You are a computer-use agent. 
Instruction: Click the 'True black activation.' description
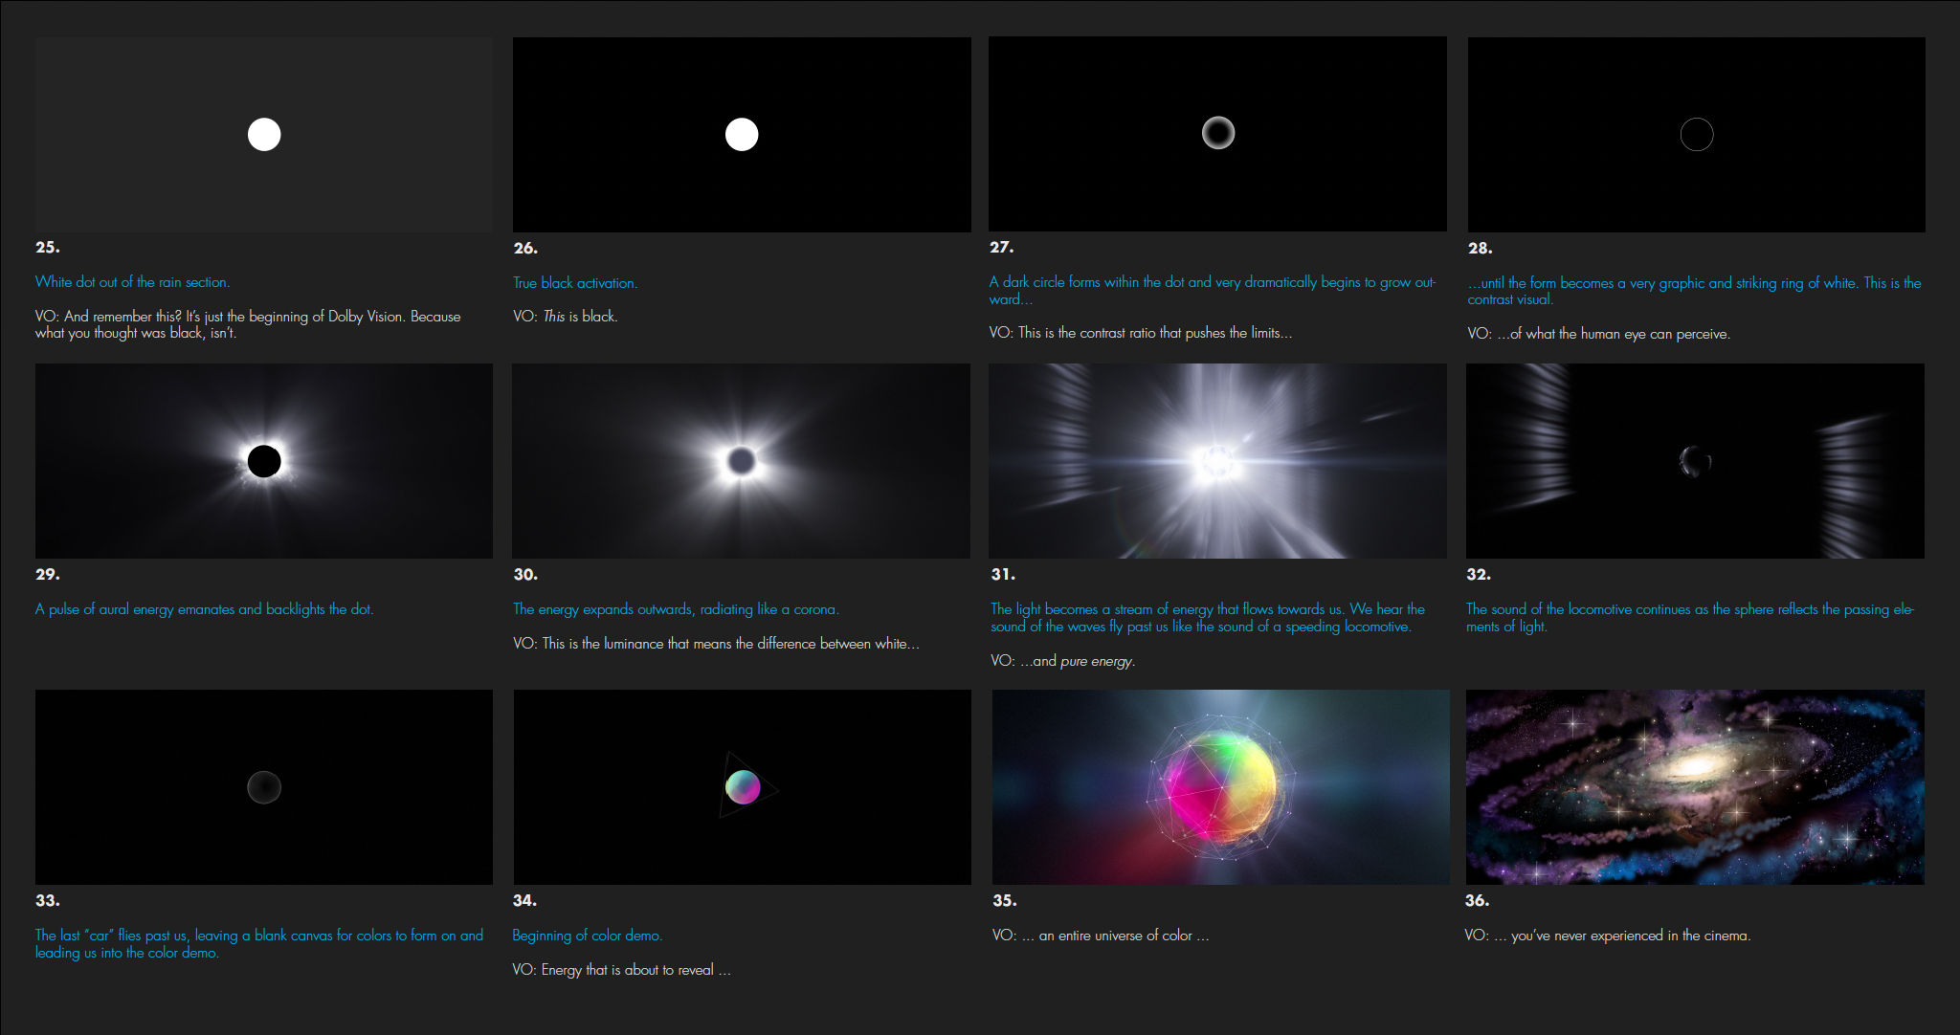575,283
